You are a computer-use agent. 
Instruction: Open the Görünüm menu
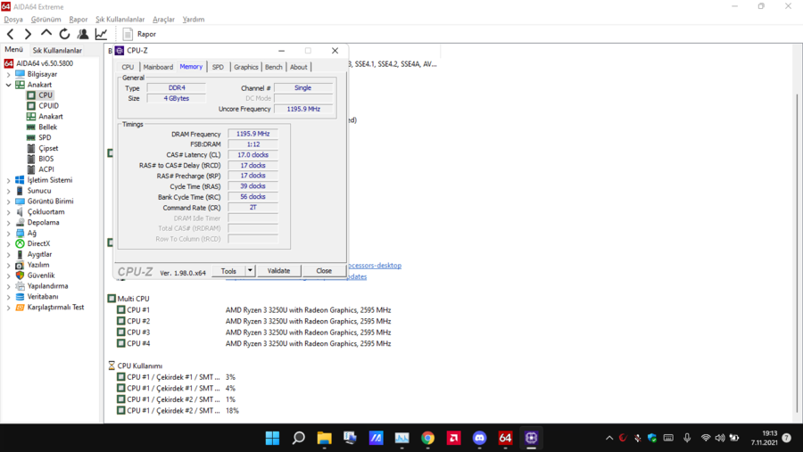[x=46, y=19]
